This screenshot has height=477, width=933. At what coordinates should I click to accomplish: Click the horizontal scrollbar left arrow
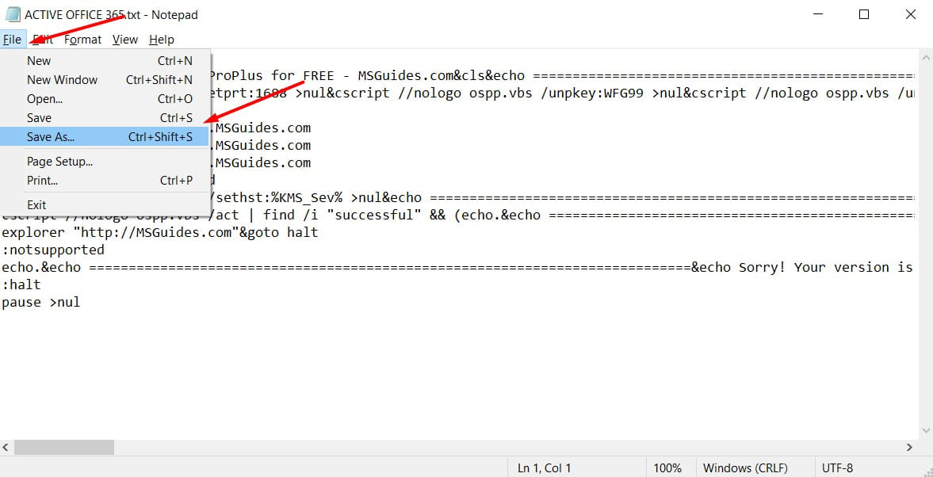point(6,447)
